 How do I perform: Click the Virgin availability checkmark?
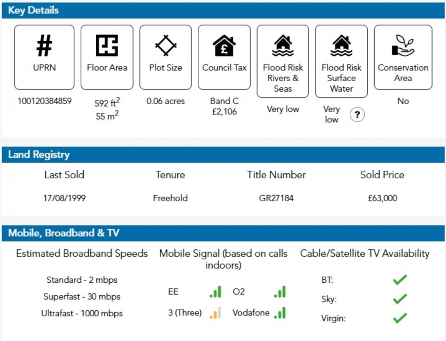point(400,318)
